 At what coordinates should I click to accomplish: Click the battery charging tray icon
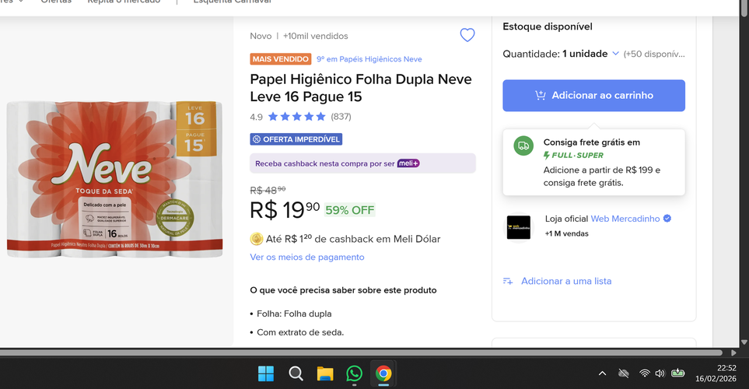[677, 373]
